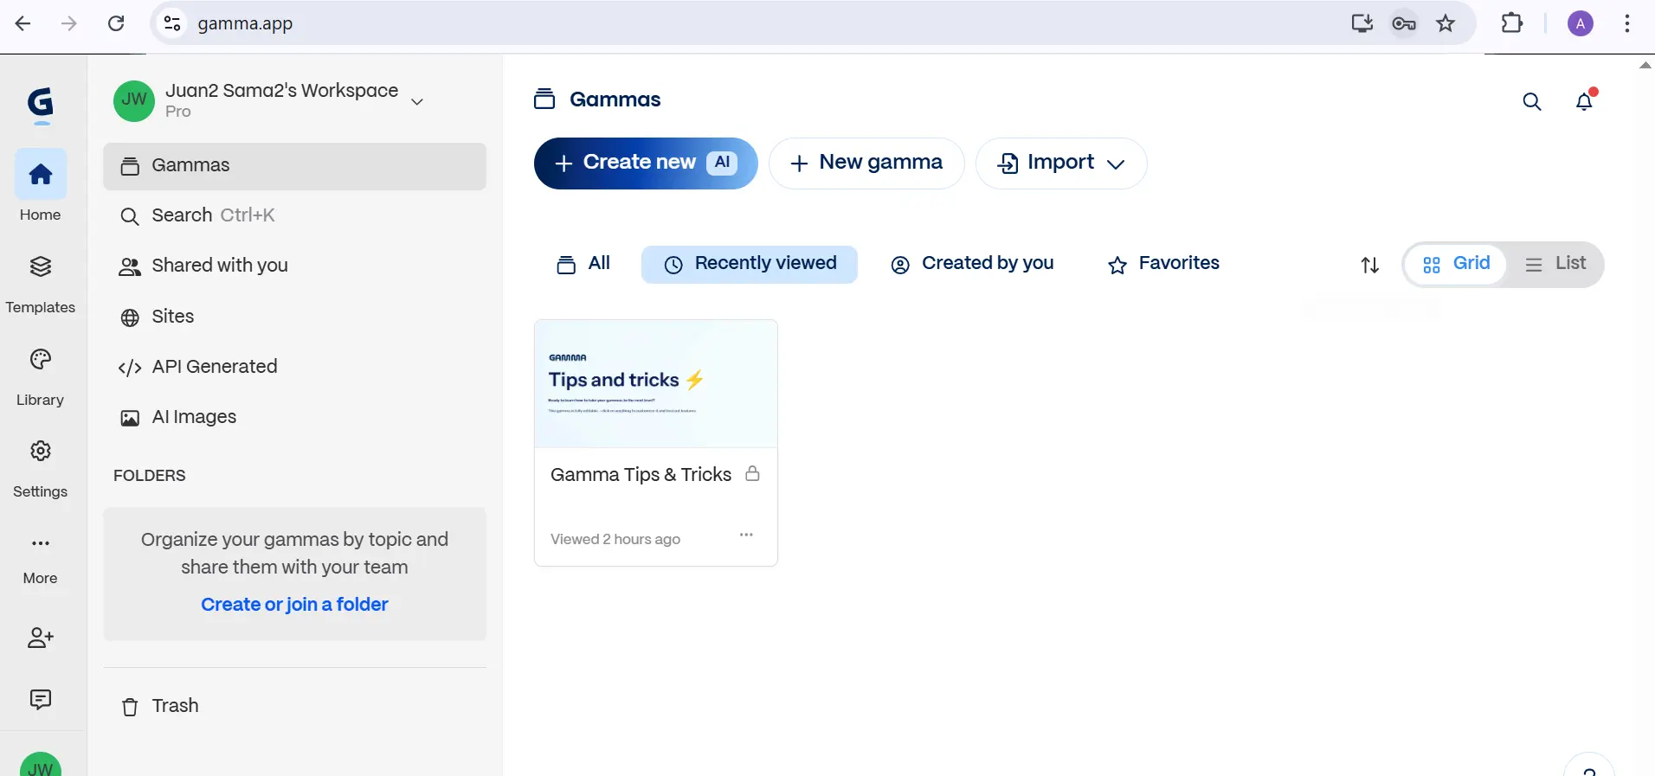
Task: Open Chrome three-dot menu
Action: [1627, 23]
